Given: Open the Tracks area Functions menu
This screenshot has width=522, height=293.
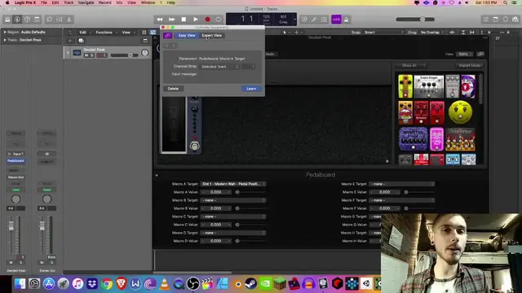Looking at the screenshot, I should 104,33.
